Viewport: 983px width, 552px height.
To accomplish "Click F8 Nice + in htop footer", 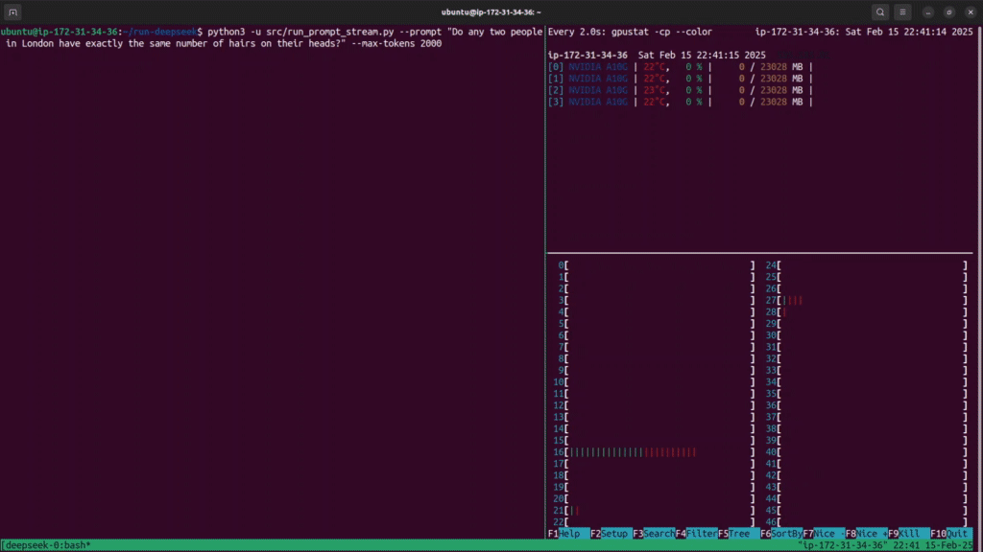I will (x=867, y=533).
